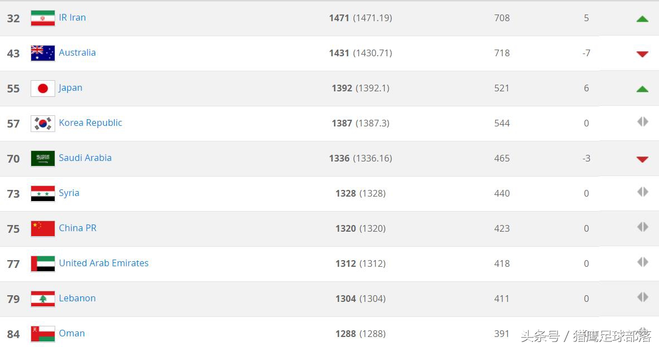Click the Lebanon flag icon

[43, 299]
